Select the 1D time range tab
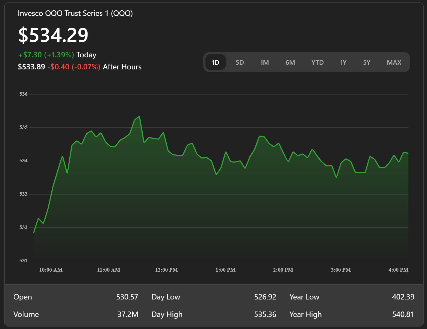427x329 pixels. 216,62
